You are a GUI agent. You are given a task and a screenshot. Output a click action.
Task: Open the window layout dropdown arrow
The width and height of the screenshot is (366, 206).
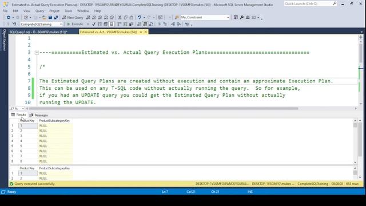pyautogui.click(x=258, y=18)
